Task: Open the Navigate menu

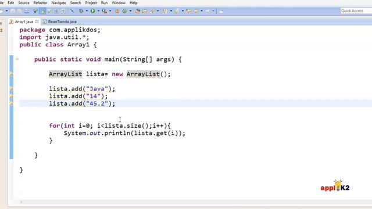Action: click(59, 3)
